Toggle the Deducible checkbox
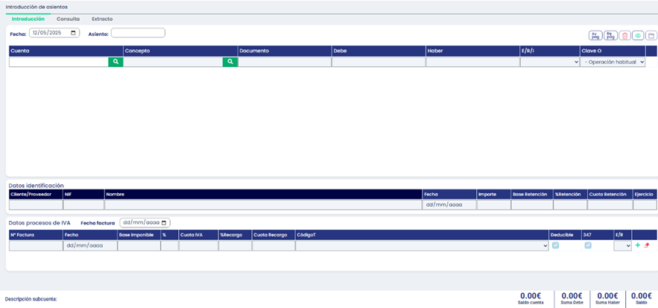 556,245
